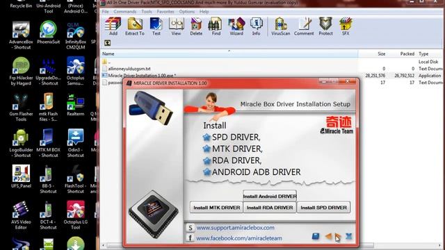Open the Options menu
This screenshot has width=445, height=250.
[187, 12]
